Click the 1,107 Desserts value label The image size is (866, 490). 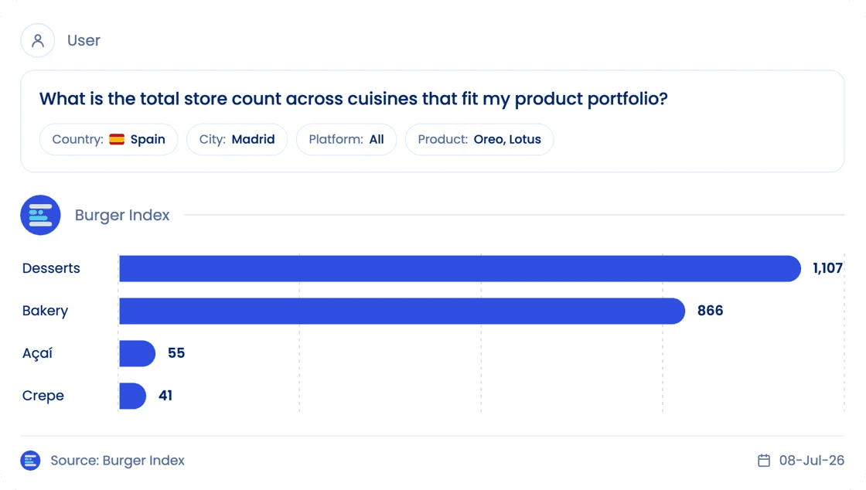tap(828, 268)
